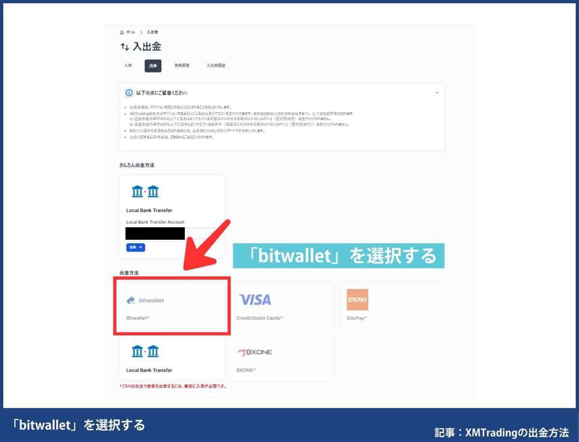The height and width of the screenshot is (442, 579).
Task: Click the home icon in the breadcrumb
Action: click(122, 32)
